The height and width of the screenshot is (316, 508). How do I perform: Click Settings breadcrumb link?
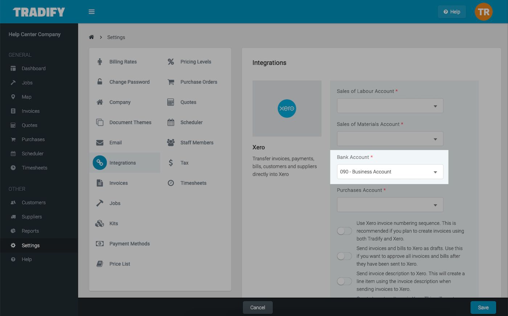116,37
